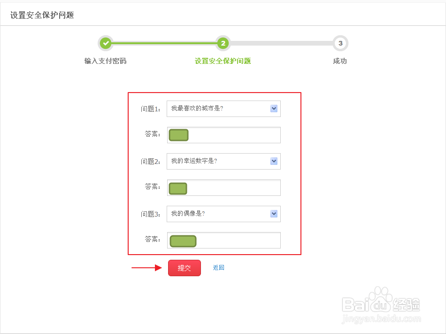The height and width of the screenshot is (334, 446).
Task: Click the answer field under 问题1
Action: [x=223, y=135]
